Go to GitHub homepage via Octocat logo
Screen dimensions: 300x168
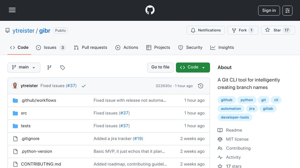[150, 10]
